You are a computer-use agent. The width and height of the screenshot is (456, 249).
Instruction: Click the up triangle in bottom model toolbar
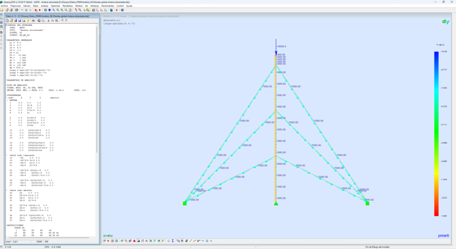point(211,241)
